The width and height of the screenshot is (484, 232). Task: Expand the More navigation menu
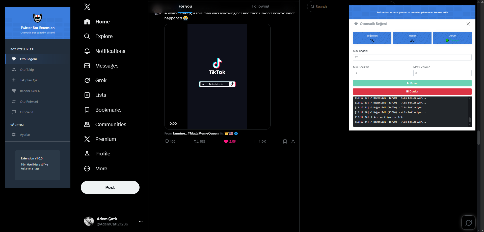[x=96, y=169]
